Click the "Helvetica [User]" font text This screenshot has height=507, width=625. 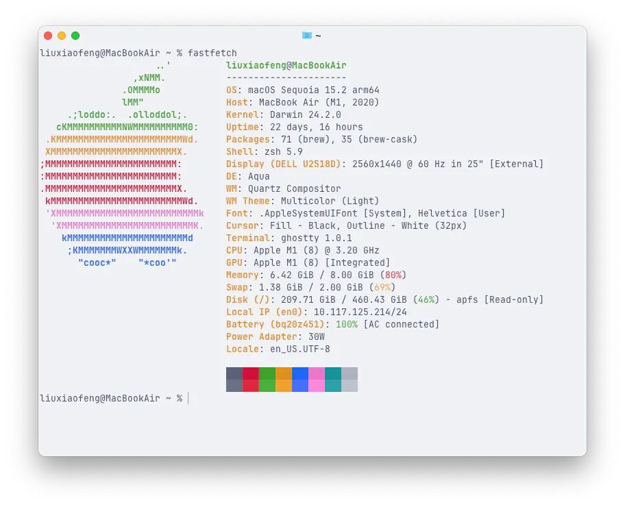click(462, 214)
